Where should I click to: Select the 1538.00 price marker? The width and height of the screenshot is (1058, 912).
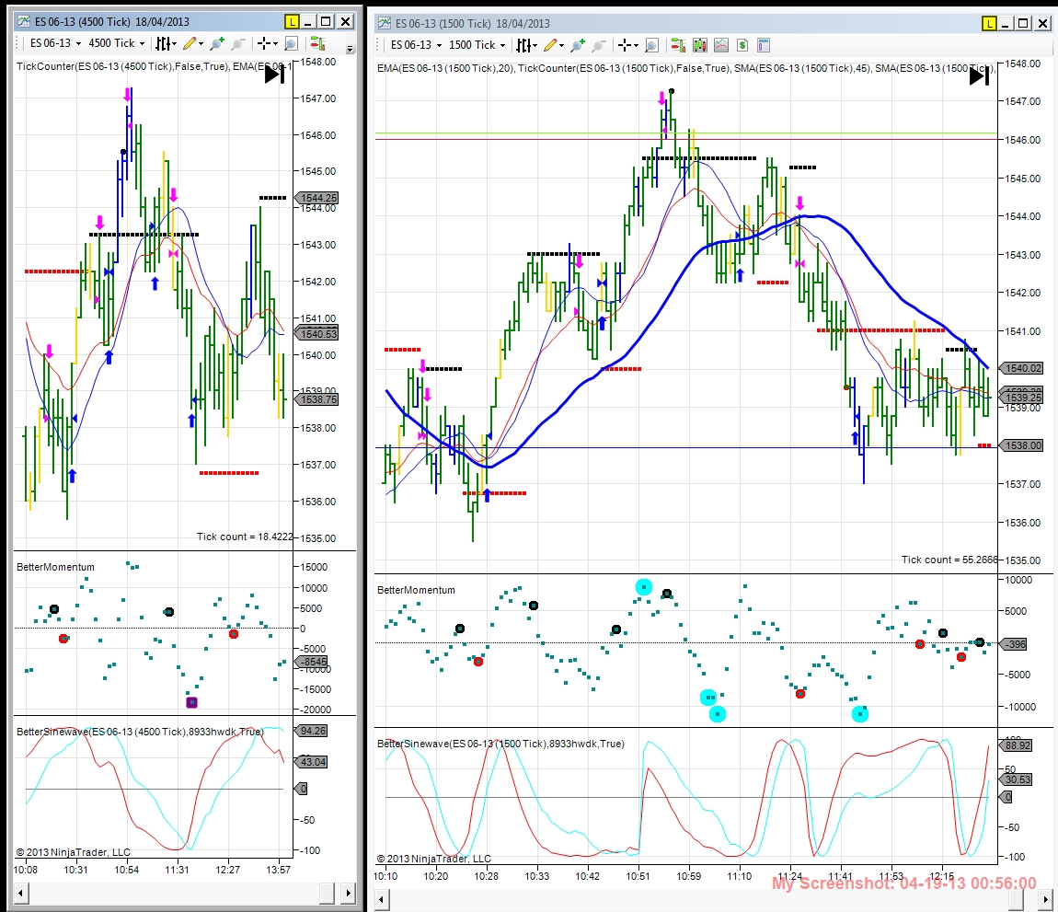click(1021, 445)
